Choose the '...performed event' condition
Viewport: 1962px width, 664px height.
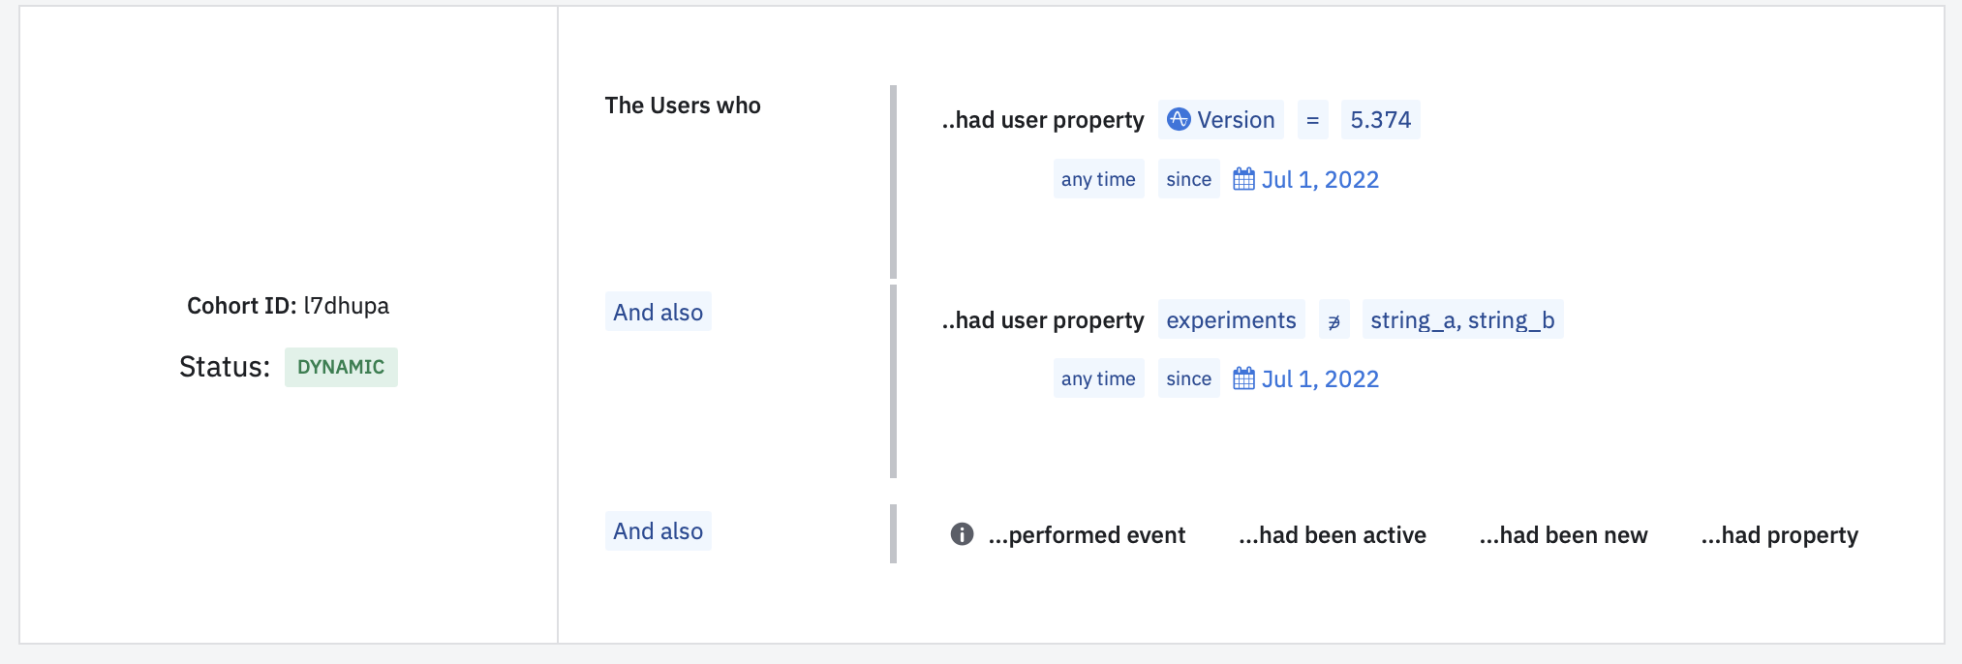[1087, 535]
